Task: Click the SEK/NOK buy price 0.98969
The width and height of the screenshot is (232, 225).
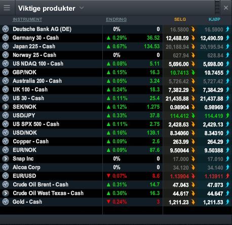Action: (214, 107)
